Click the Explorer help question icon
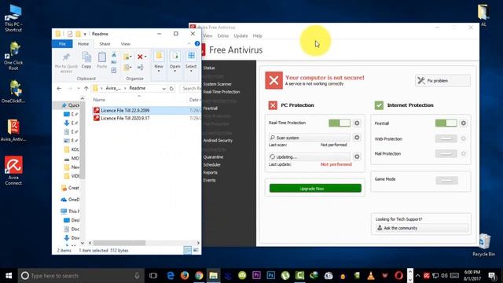This screenshot has width=503, height=283. (197, 44)
